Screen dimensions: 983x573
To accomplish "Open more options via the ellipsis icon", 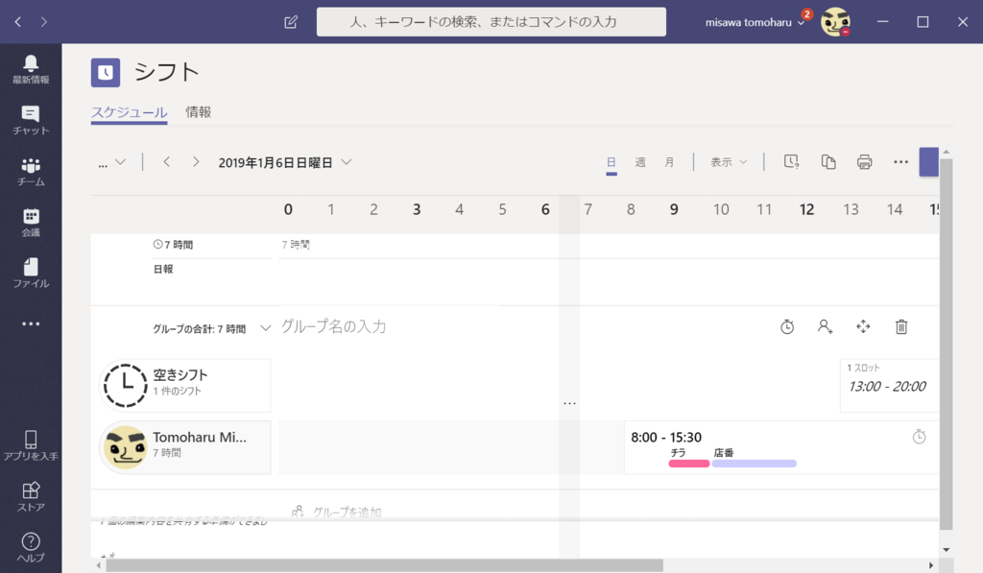I will pyautogui.click(x=899, y=161).
